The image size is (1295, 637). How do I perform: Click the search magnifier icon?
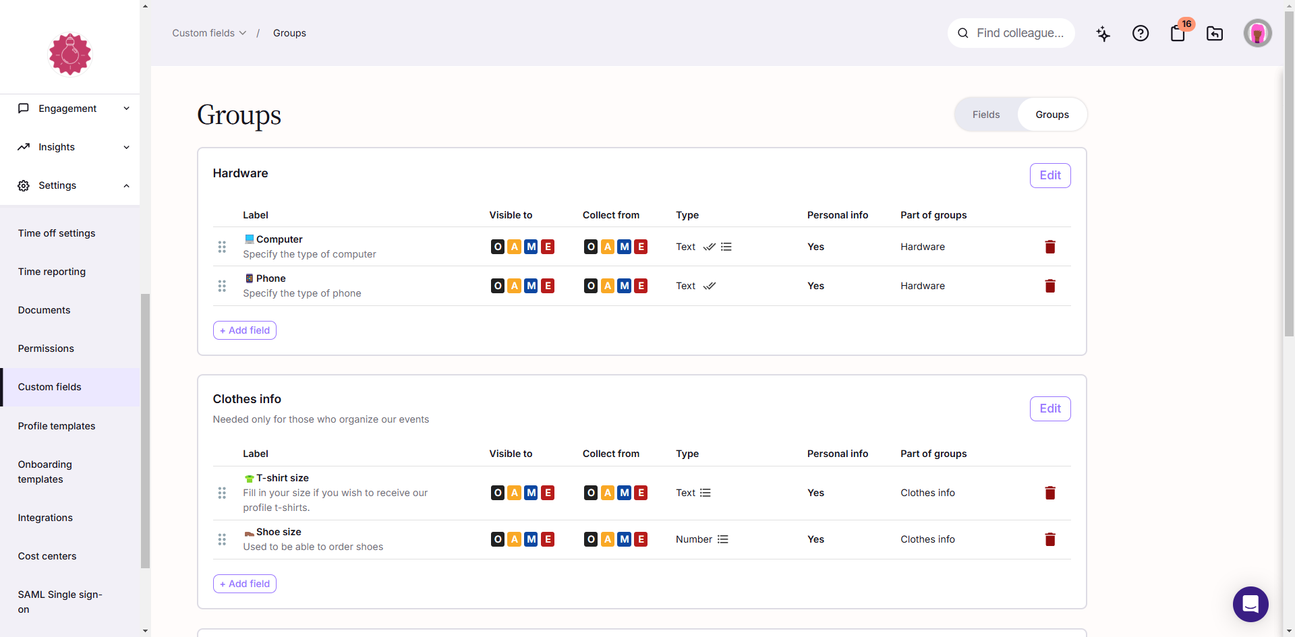pos(963,33)
